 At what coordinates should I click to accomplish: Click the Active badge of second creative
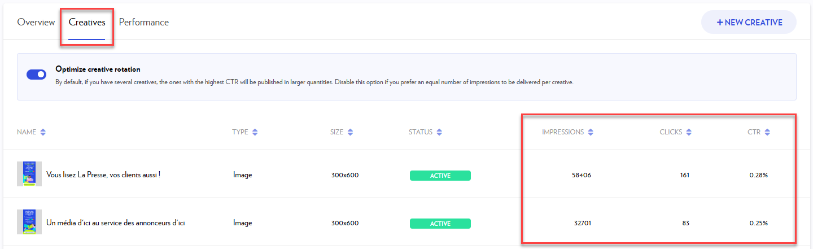click(440, 224)
